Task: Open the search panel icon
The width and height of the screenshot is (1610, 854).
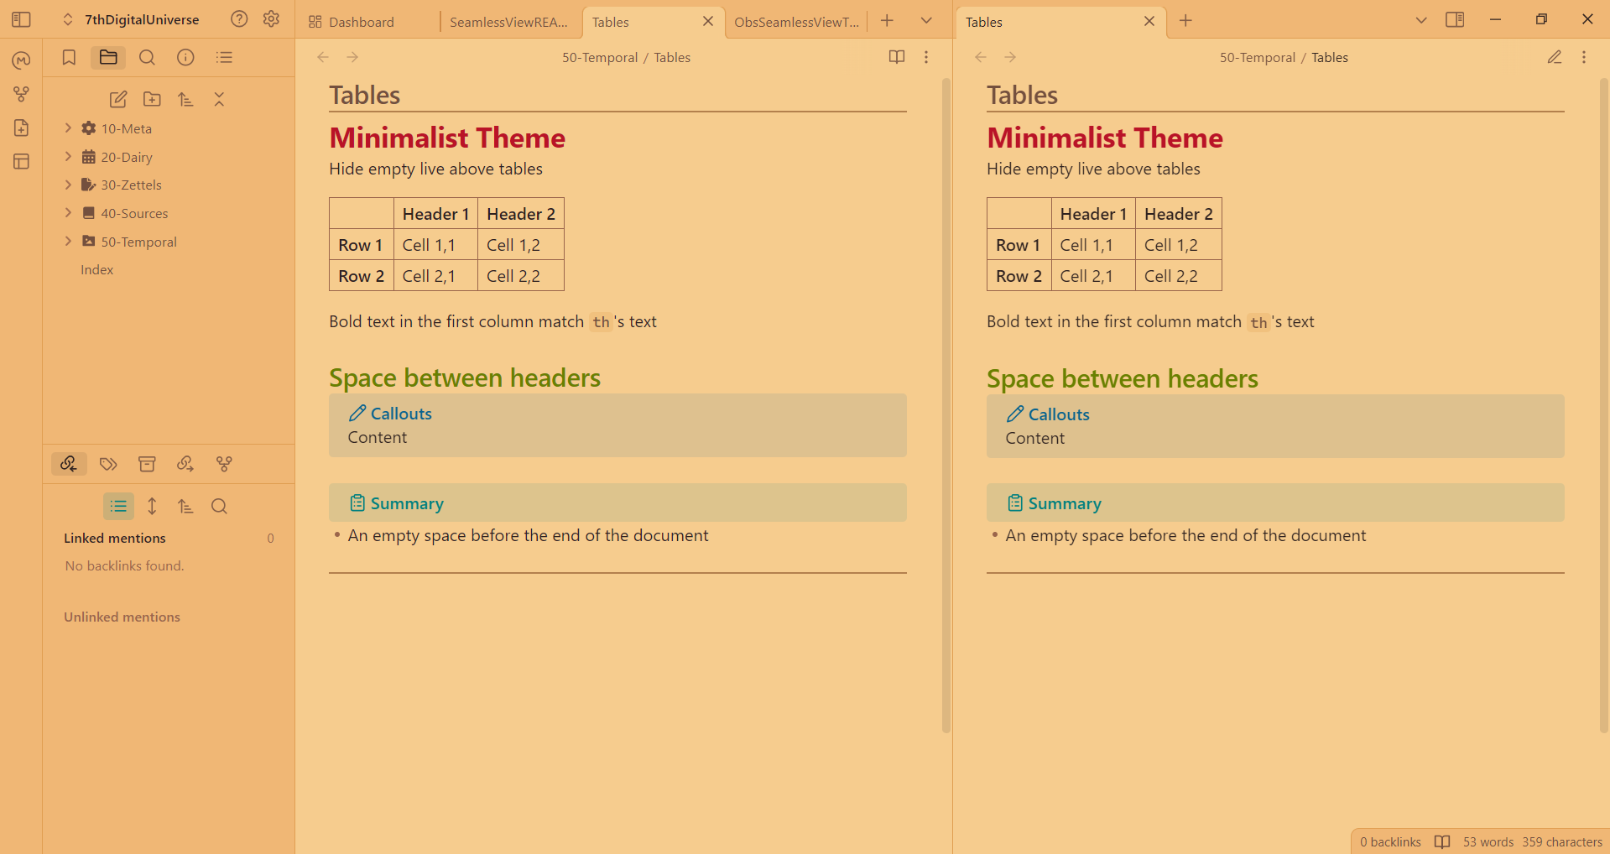Action: click(x=147, y=57)
